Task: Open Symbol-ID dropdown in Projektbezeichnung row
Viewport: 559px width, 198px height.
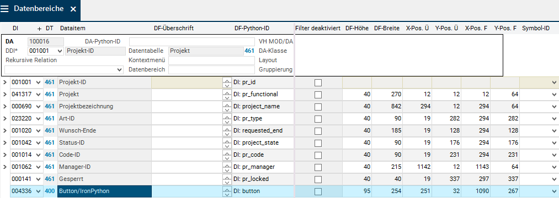Action: point(554,107)
